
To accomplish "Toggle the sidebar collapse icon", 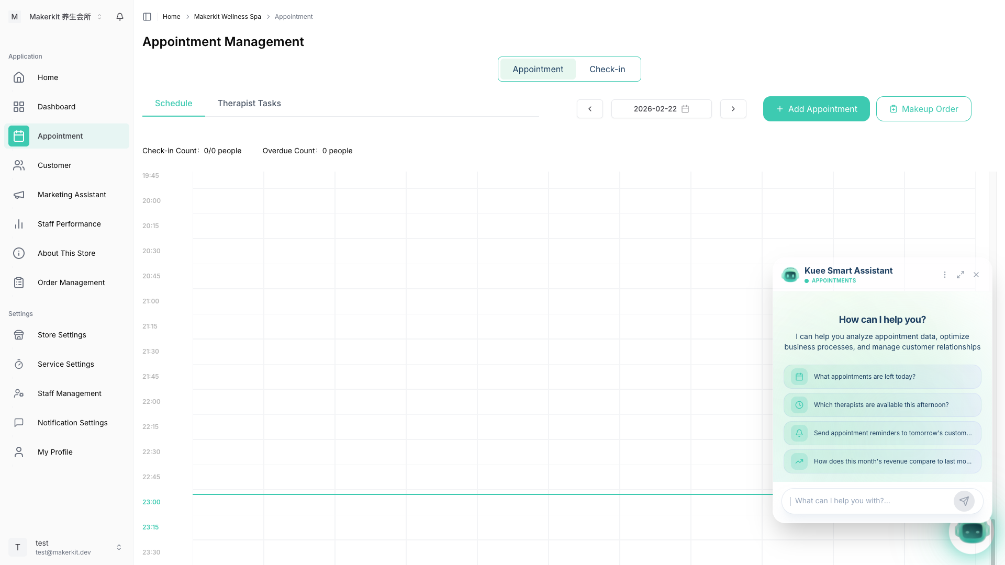I will pyautogui.click(x=147, y=17).
